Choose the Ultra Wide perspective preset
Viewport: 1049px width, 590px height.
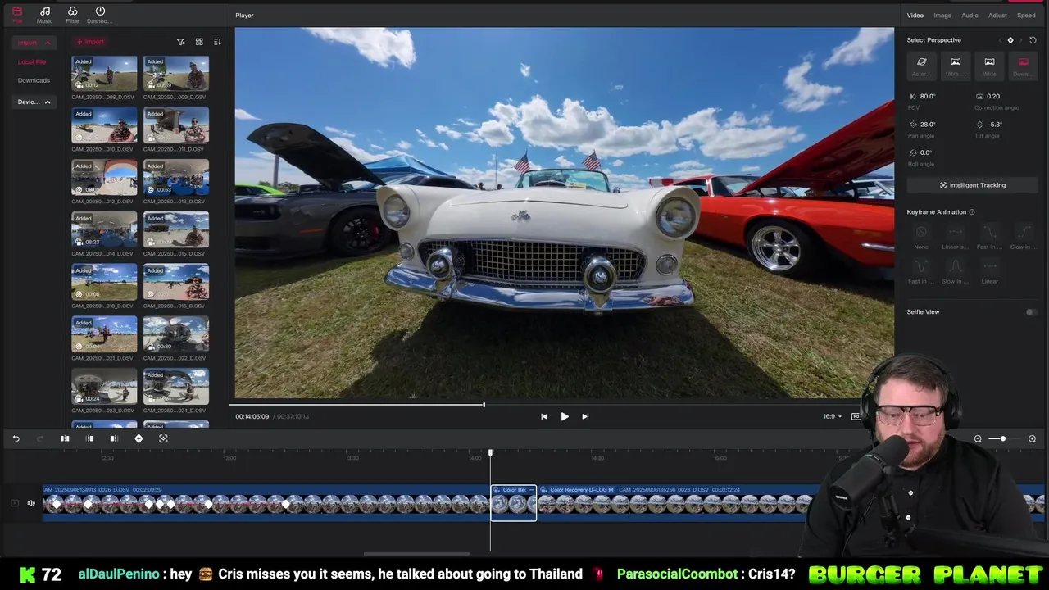tap(956, 66)
